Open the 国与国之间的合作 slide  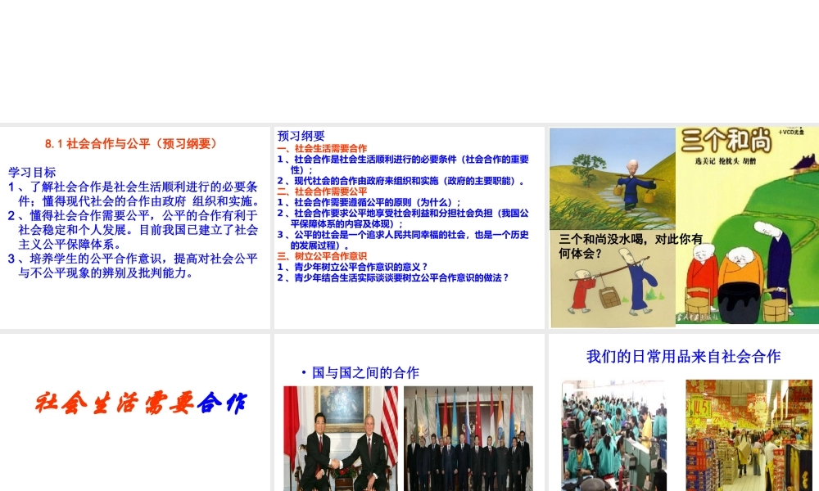tap(409, 412)
